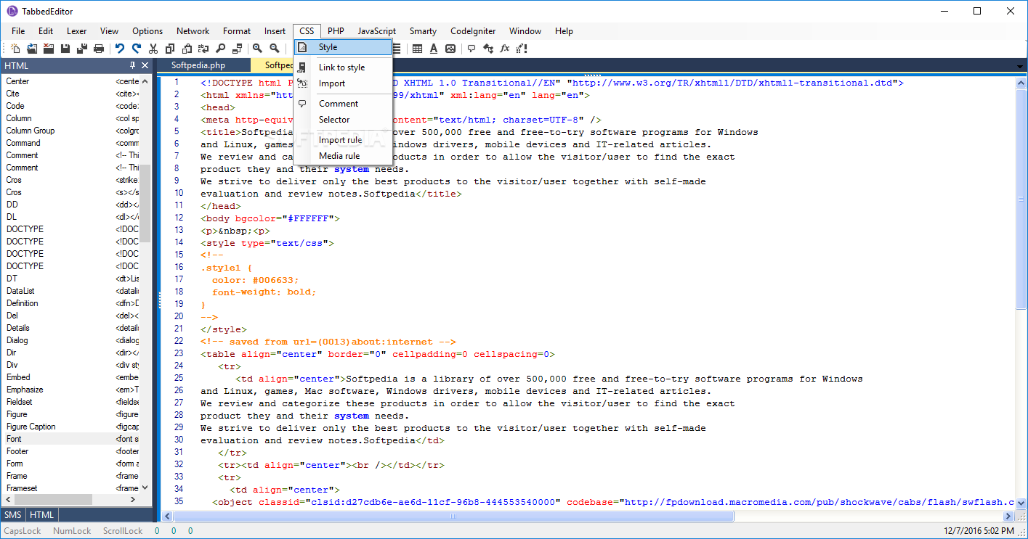
Task: Open the Edit menu
Action: click(46, 31)
